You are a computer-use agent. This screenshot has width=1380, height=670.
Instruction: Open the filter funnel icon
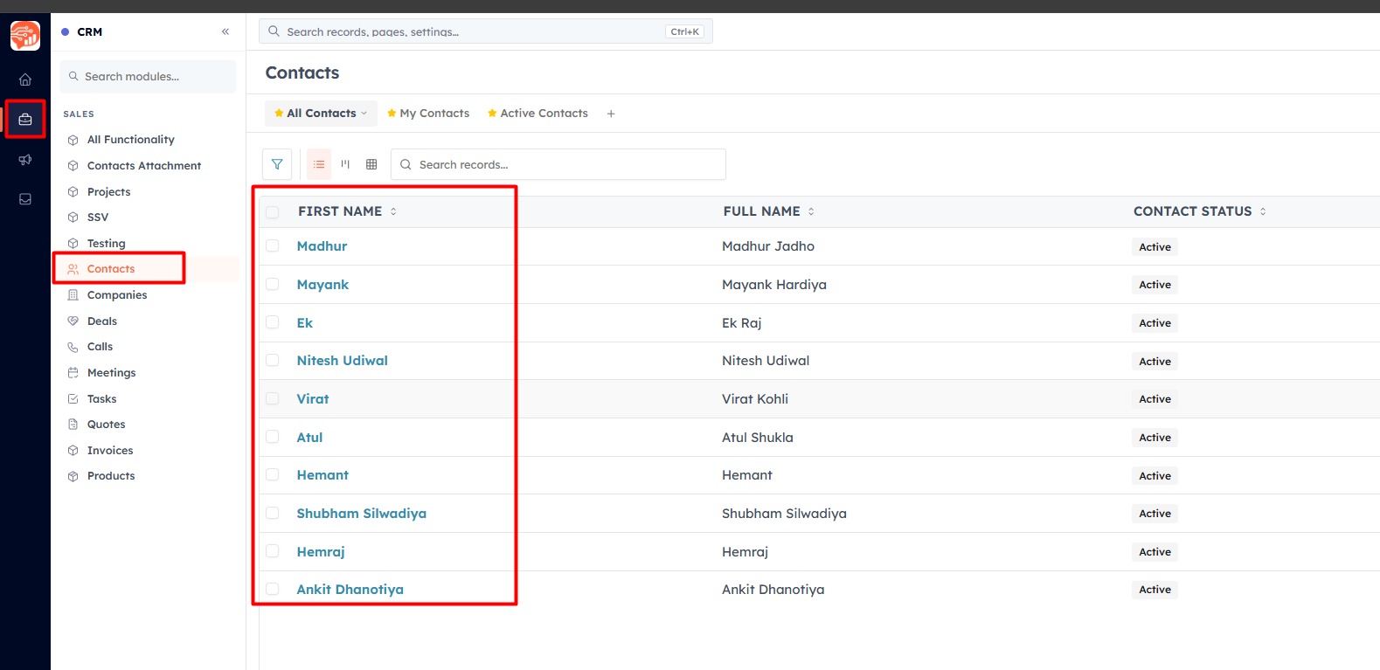(x=277, y=164)
